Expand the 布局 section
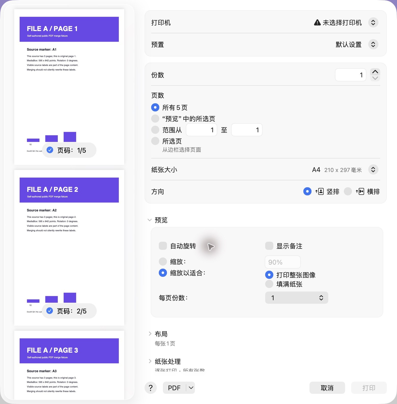397x404 pixels. coord(150,334)
